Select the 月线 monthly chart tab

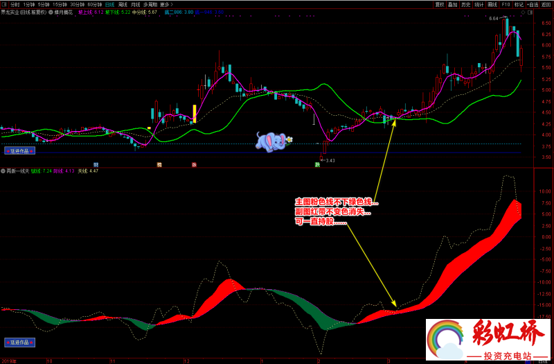[x=135, y=5]
